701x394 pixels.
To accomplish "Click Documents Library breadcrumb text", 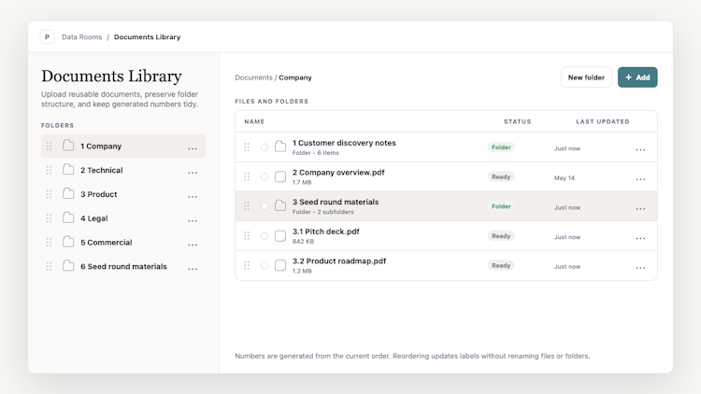I will [147, 37].
